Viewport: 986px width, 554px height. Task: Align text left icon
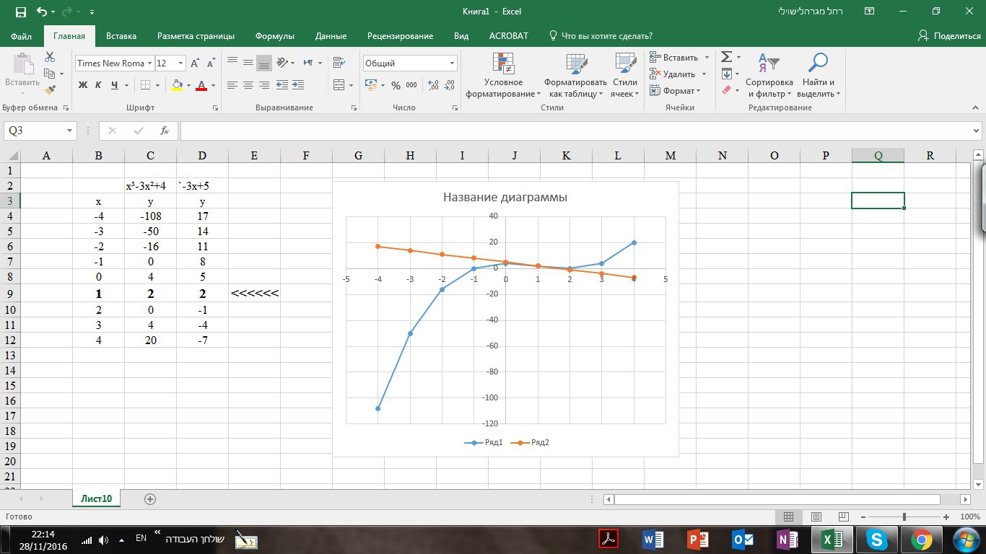(x=232, y=85)
